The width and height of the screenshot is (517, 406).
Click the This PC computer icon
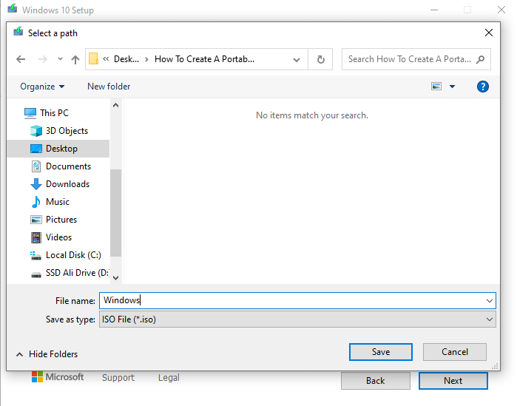pos(30,113)
